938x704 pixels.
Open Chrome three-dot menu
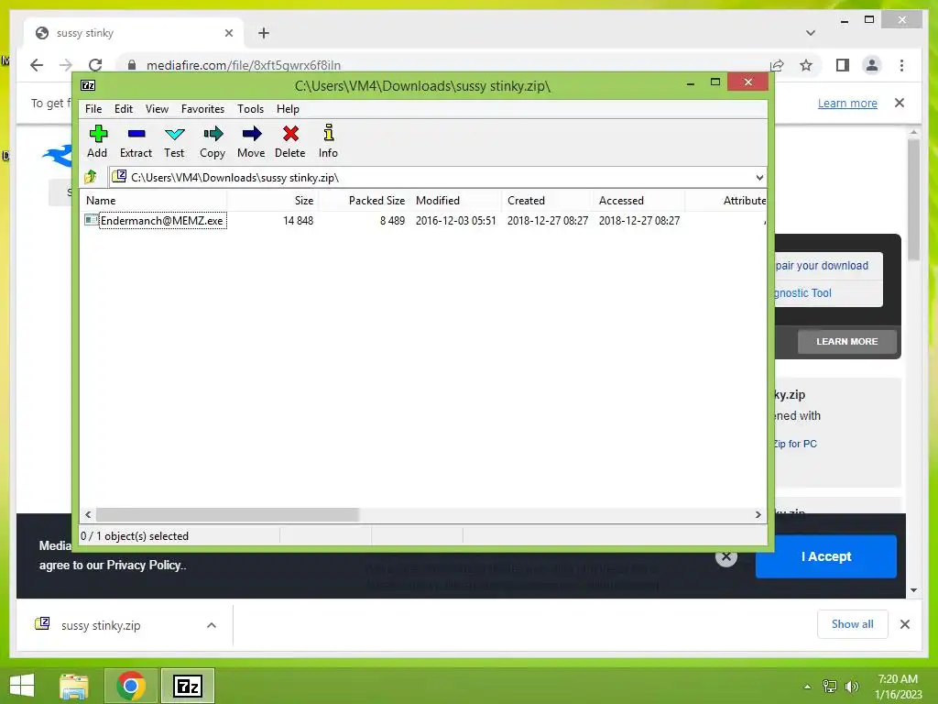pyautogui.click(x=901, y=65)
